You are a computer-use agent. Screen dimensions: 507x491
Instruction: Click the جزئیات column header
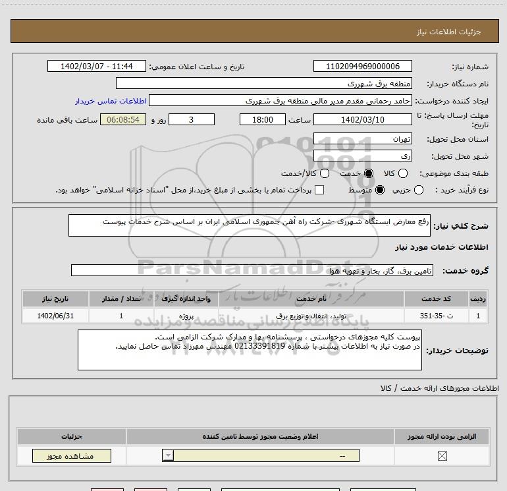pos(72,436)
